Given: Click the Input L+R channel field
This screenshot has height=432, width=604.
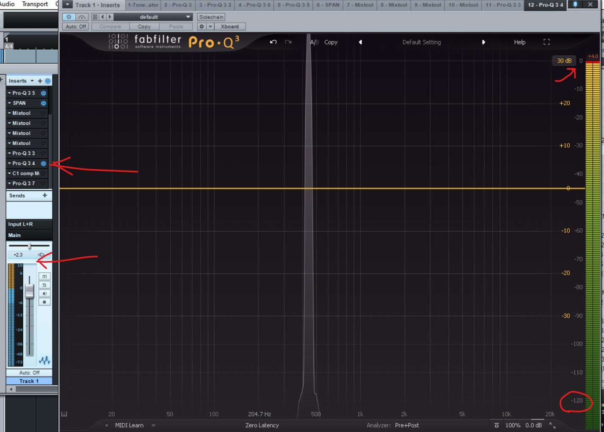Looking at the screenshot, I should point(29,224).
